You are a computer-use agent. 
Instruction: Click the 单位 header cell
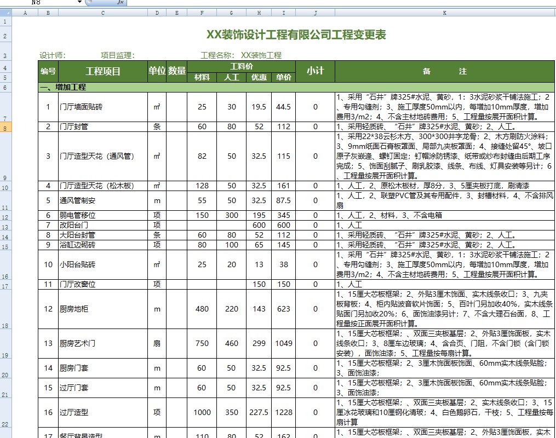pos(157,71)
